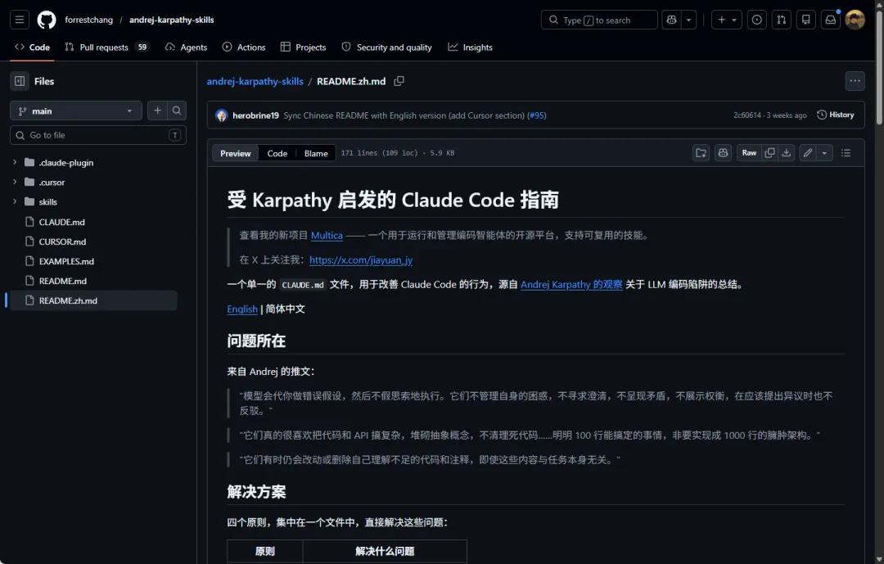This screenshot has width=884, height=564.
Task: Open the issues icon in header
Action: coord(756,20)
